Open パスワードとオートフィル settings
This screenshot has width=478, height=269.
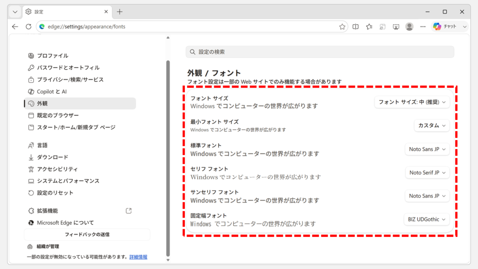point(80,68)
